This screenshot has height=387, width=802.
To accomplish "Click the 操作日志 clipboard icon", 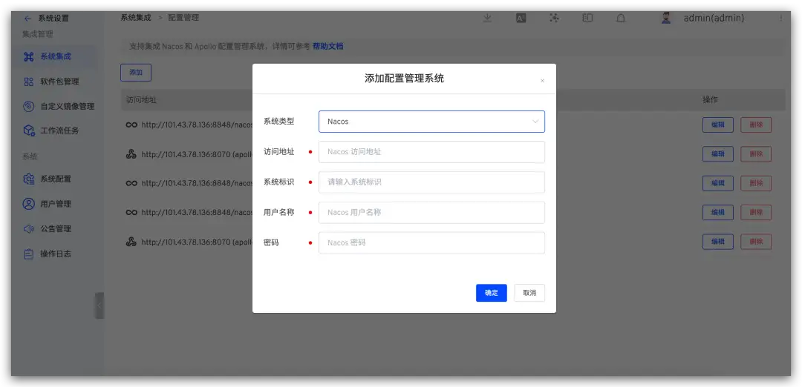I will click(x=29, y=254).
